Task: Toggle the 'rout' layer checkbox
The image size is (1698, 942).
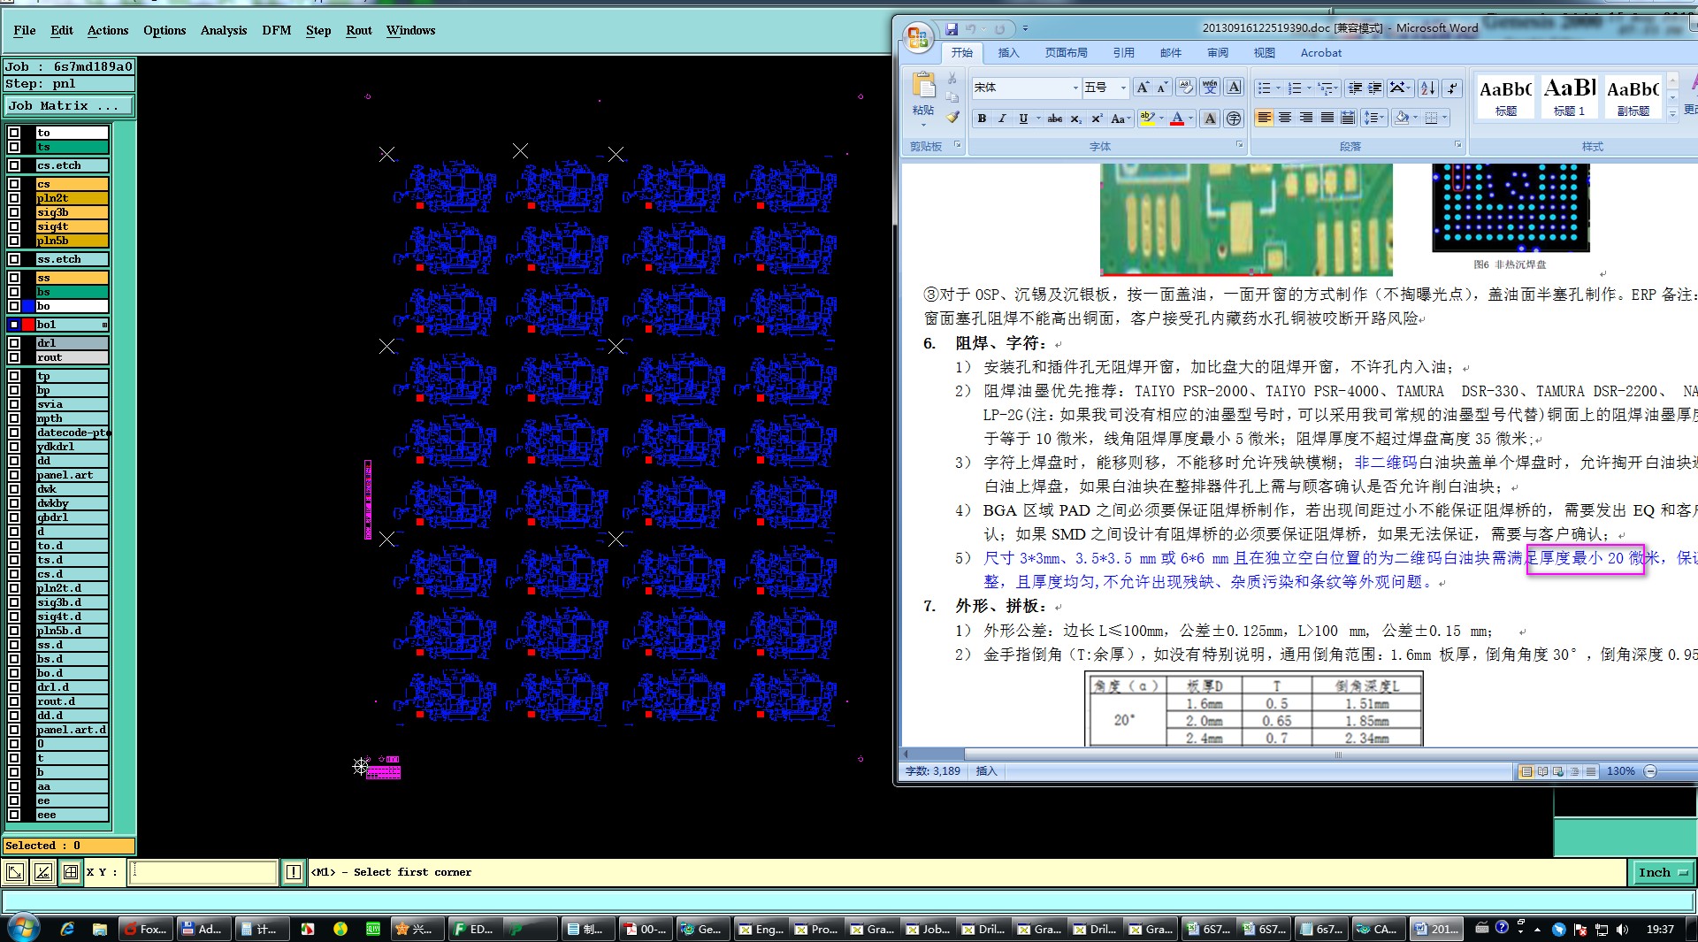Action: click(x=14, y=357)
